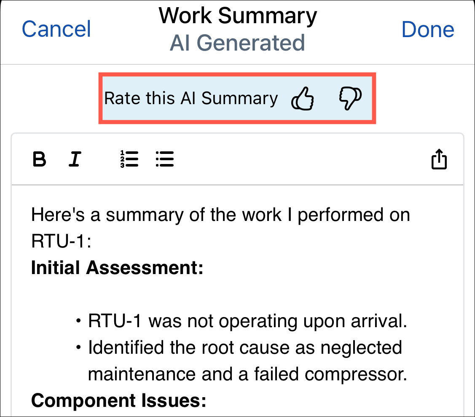Place cursor in 'Initial Assessment:' heading
Viewport: 475px width, 417px height.
coord(117,268)
